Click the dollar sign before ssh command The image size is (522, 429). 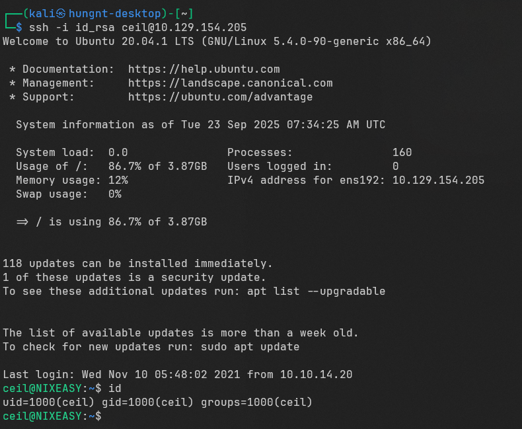[19, 28]
